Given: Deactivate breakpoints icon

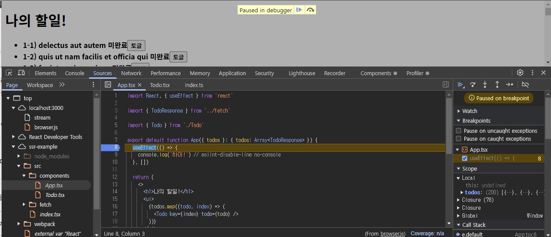Looking at the screenshot, I should 525,84.
